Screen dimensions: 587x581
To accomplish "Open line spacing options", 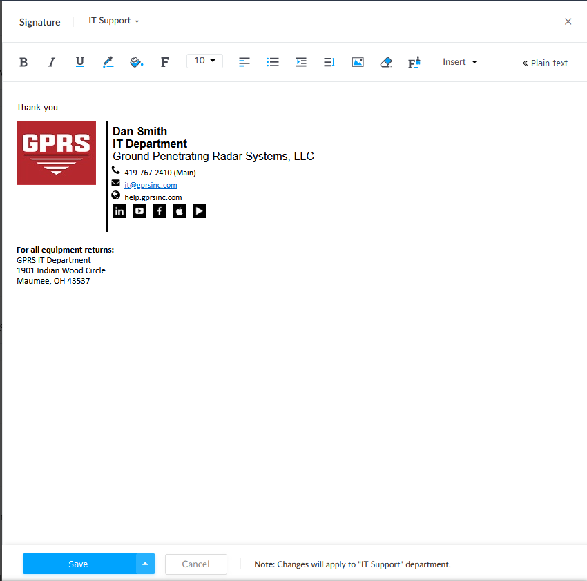I will pyautogui.click(x=329, y=62).
